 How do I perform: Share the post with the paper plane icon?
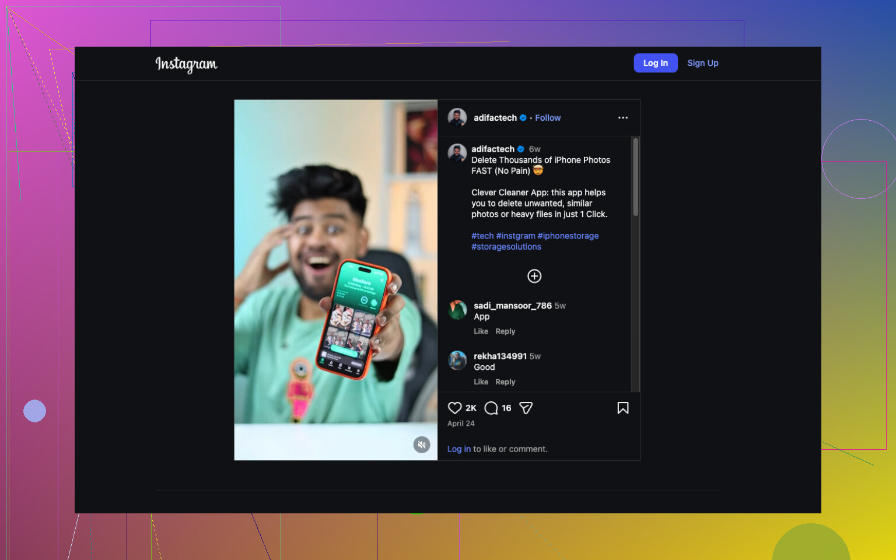tap(526, 408)
